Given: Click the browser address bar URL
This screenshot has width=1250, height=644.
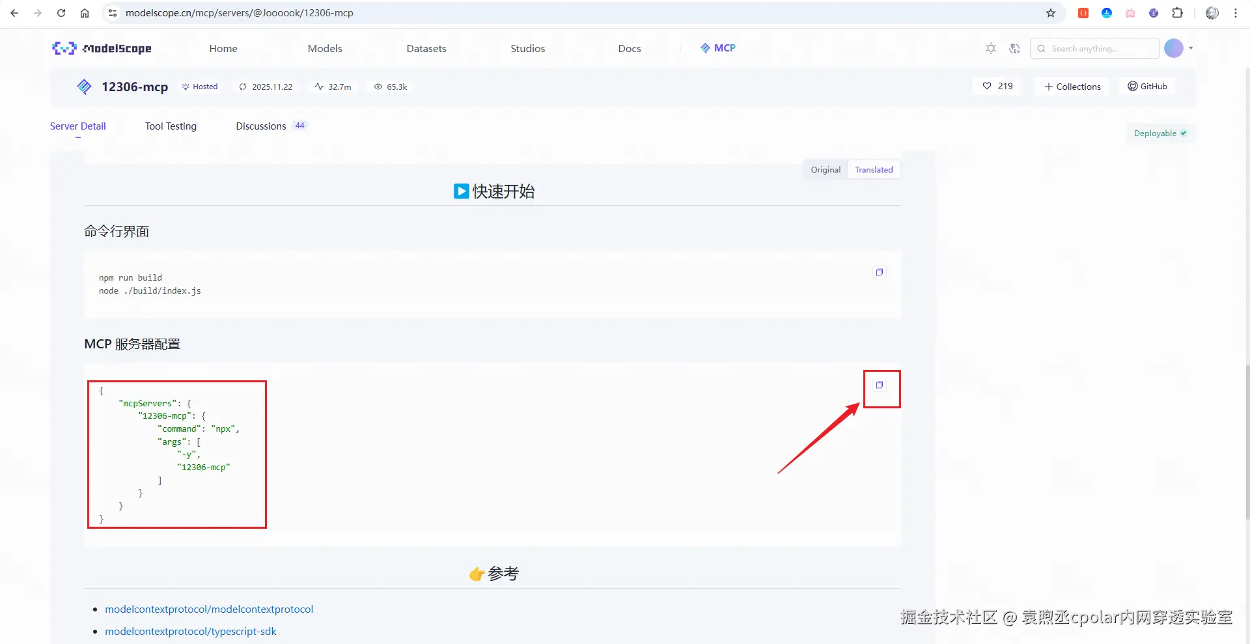Looking at the screenshot, I should tap(240, 13).
